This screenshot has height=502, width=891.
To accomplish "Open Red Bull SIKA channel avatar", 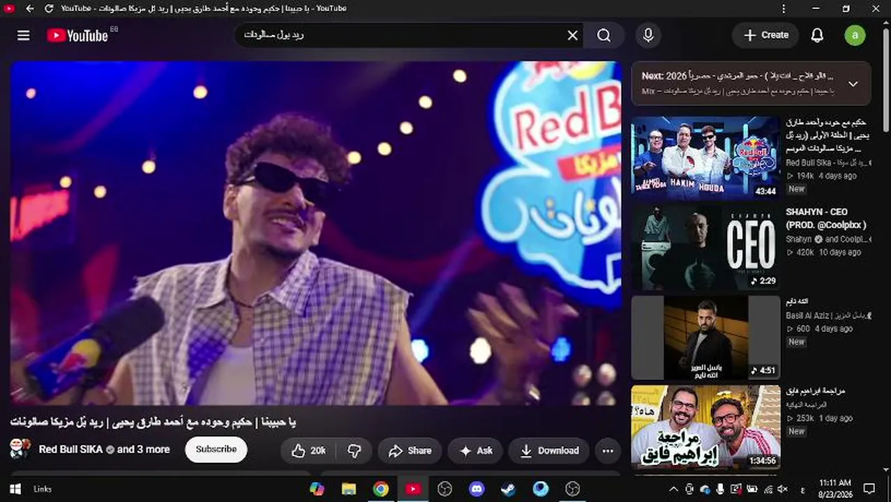I will 20,448.
